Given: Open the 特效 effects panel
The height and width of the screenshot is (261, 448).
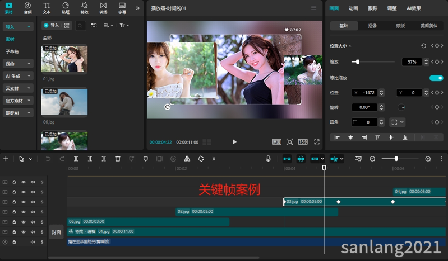Looking at the screenshot, I should coord(84,8).
